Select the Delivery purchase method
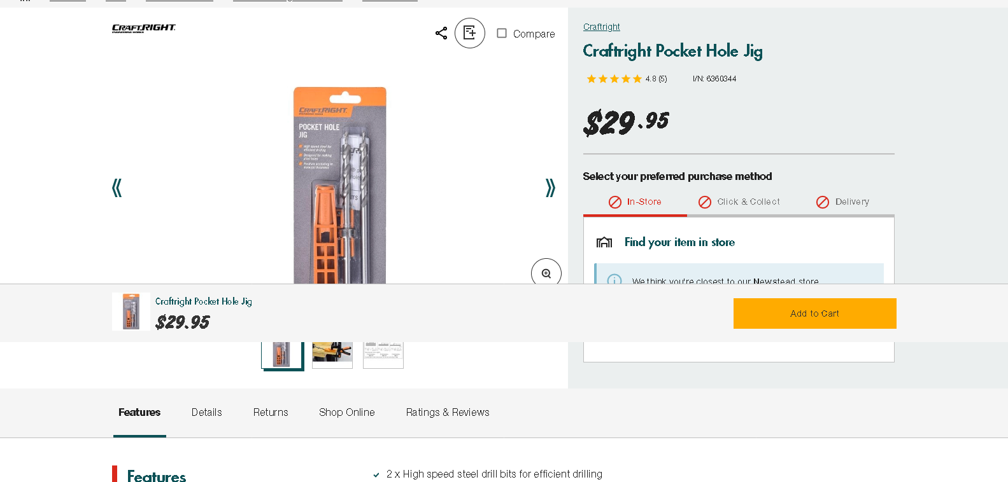The width and height of the screenshot is (1008, 482). pyautogui.click(x=842, y=202)
